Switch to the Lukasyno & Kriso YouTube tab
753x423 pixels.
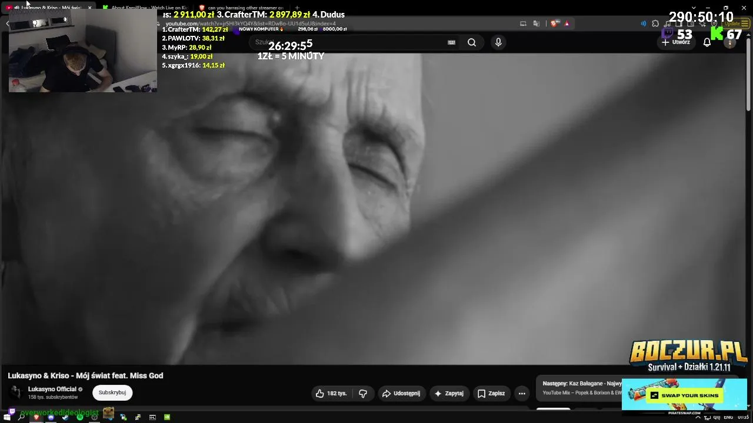click(x=47, y=8)
